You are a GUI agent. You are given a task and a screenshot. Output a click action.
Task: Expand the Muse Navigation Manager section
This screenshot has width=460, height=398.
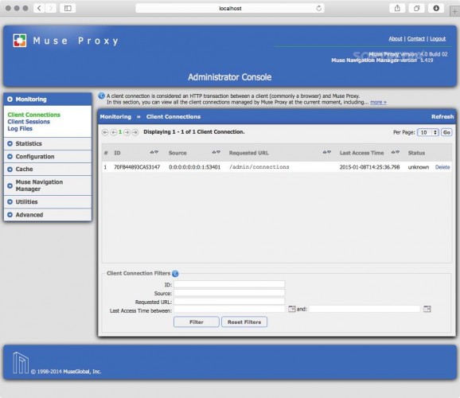48,185
